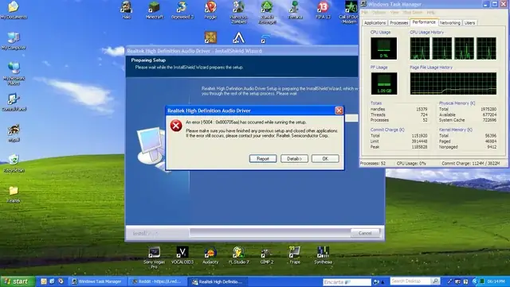Launch the Fraps desktop shortcut

click(295, 255)
